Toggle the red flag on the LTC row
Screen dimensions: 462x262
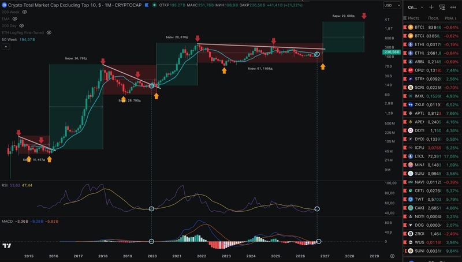(405, 156)
